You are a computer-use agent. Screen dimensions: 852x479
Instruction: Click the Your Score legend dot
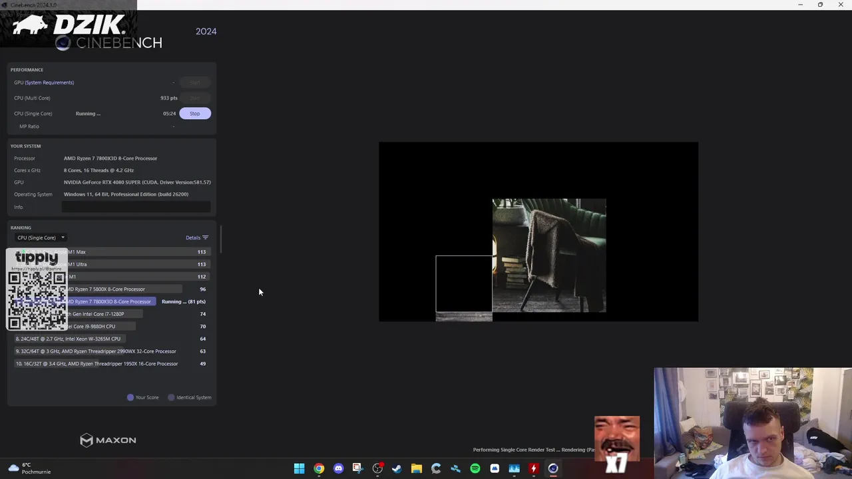(130, 397)
